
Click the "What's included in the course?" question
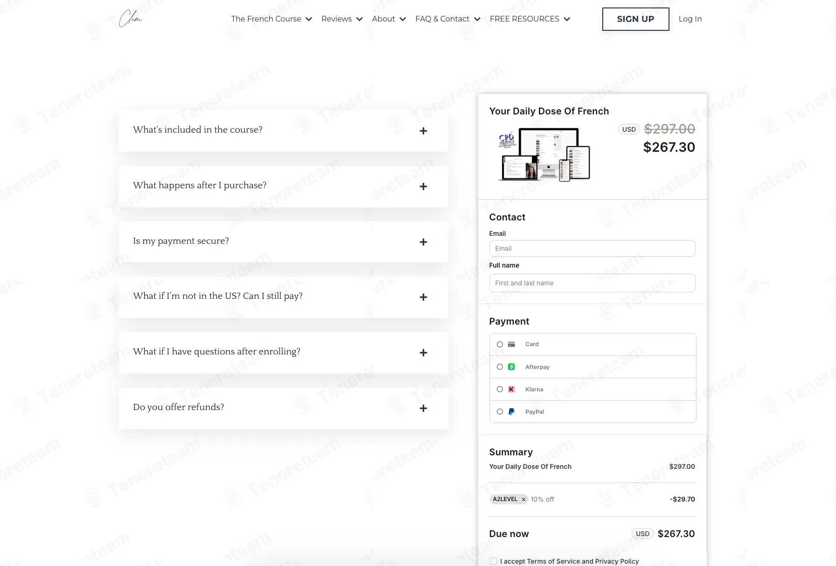[x=198, y=129]
